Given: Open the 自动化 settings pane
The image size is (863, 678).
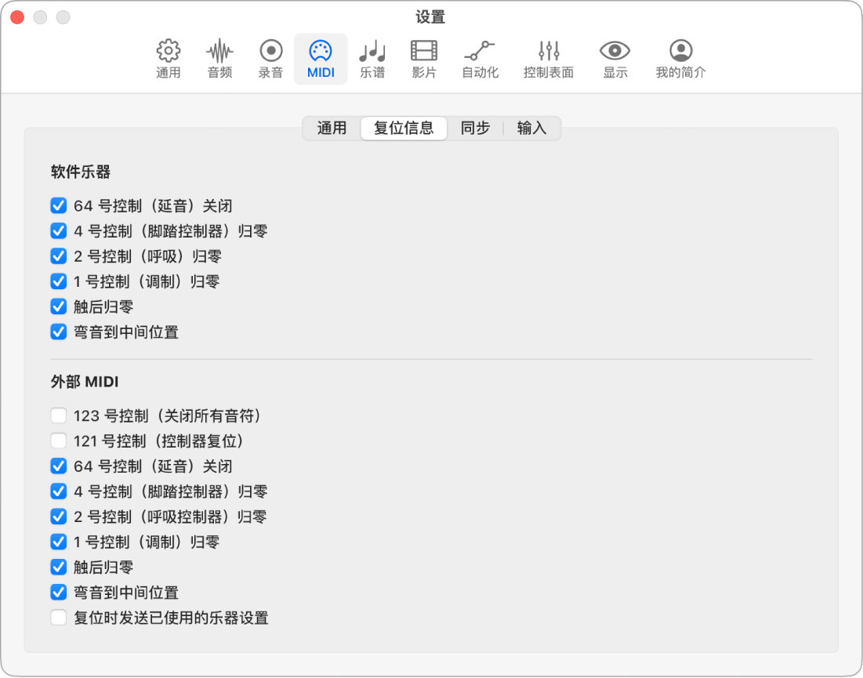Looking at the screenshot, I should click(480, 59).
